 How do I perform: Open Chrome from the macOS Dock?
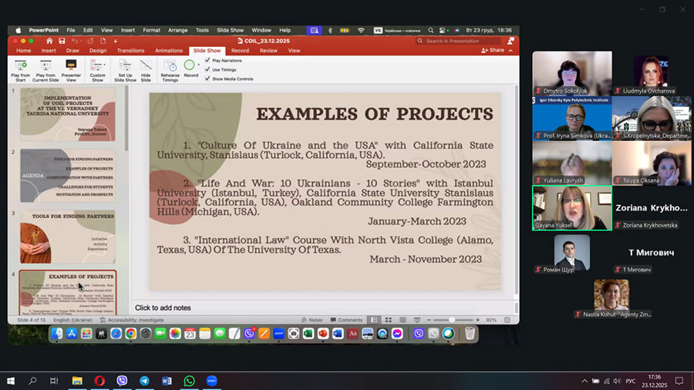(x=130, y=334)
